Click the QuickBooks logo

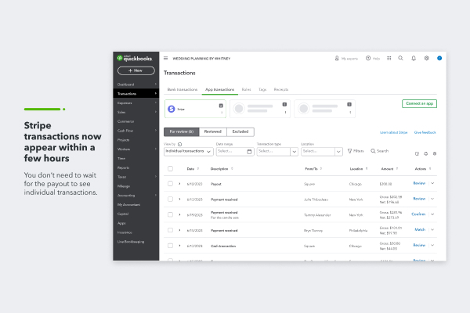[135, 58]
